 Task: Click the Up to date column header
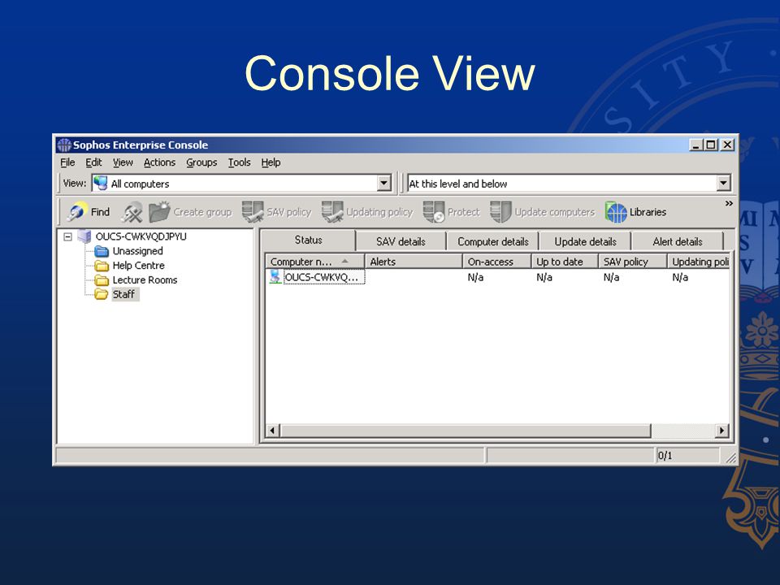pyautogui.click(x=565, y=262)
